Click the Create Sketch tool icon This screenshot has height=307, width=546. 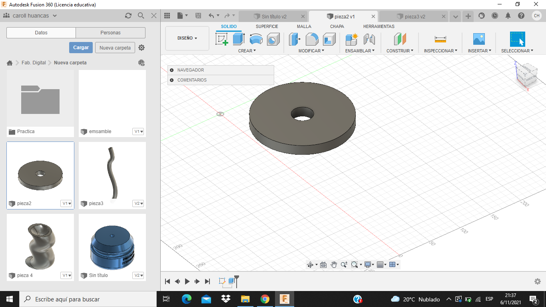(x=221, y=39)
